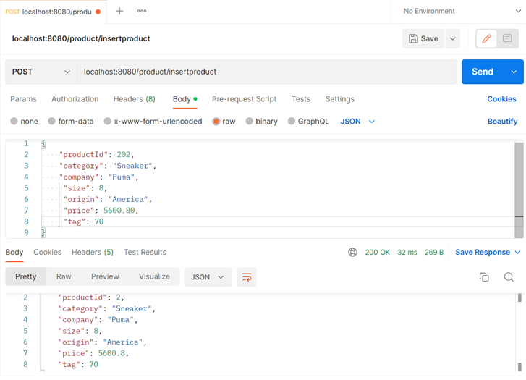Open the comments icon beside the pencil
The width and height of the screenshot is (526, 380).
click(507, 38)
